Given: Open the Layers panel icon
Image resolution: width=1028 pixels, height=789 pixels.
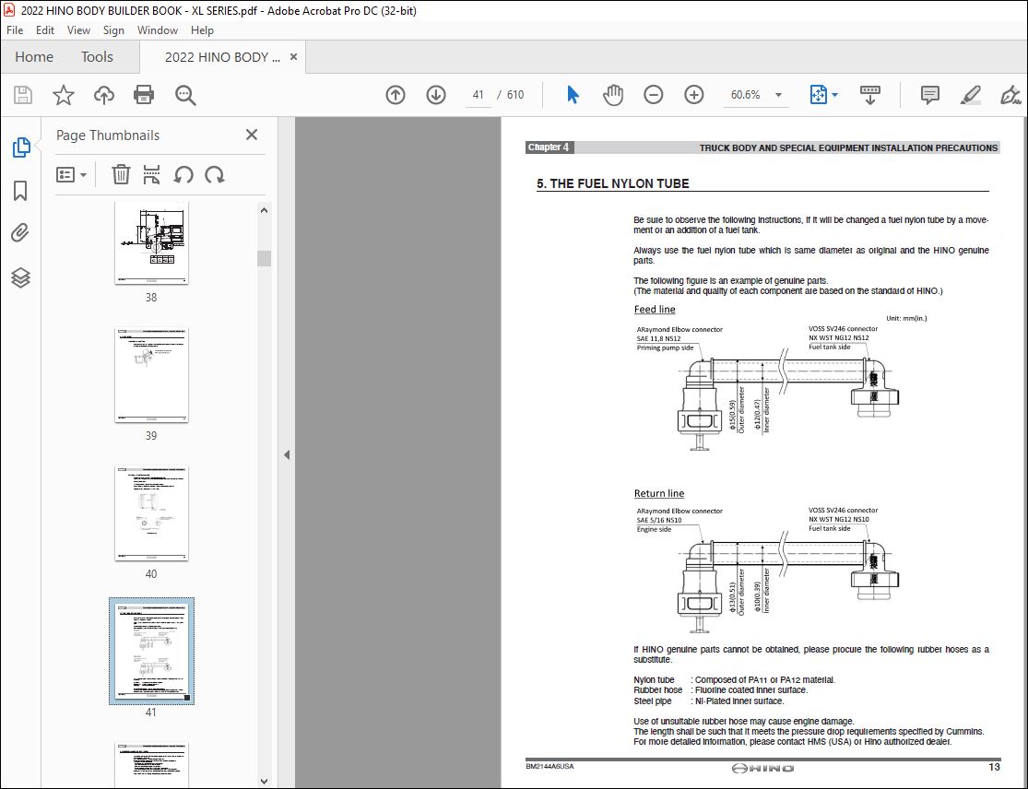Looking at the screenshot, I should coord(21,277).
